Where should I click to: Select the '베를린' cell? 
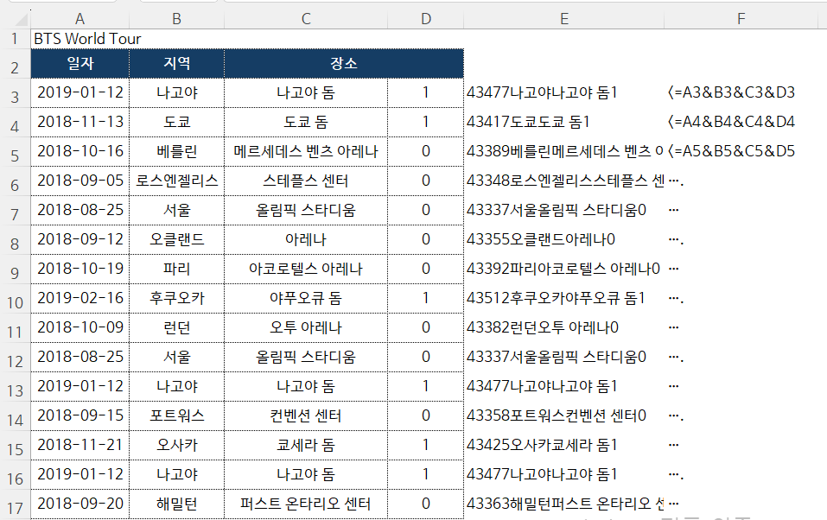(x=176, y=151)
